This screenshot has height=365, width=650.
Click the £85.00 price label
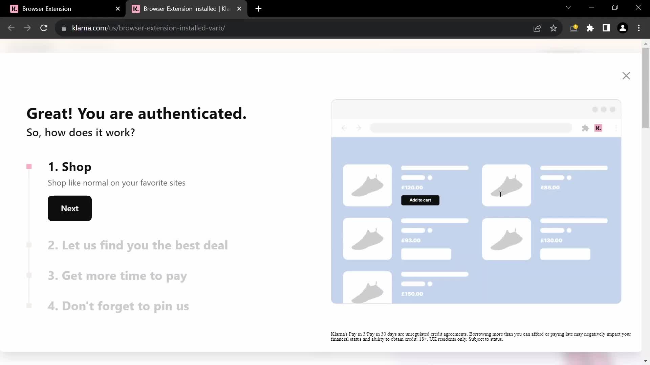[550, 188]
